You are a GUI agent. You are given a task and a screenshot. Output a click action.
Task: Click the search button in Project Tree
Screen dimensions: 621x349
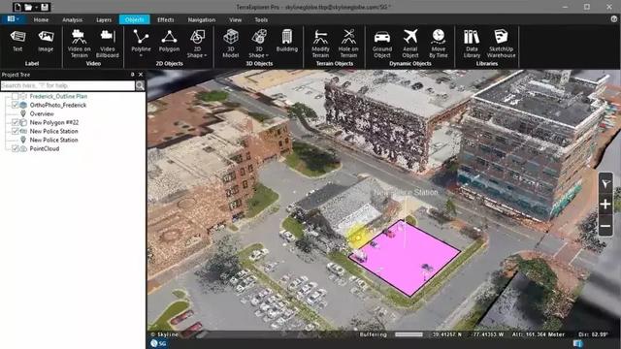pyautogui.click(x=140, y=85)
